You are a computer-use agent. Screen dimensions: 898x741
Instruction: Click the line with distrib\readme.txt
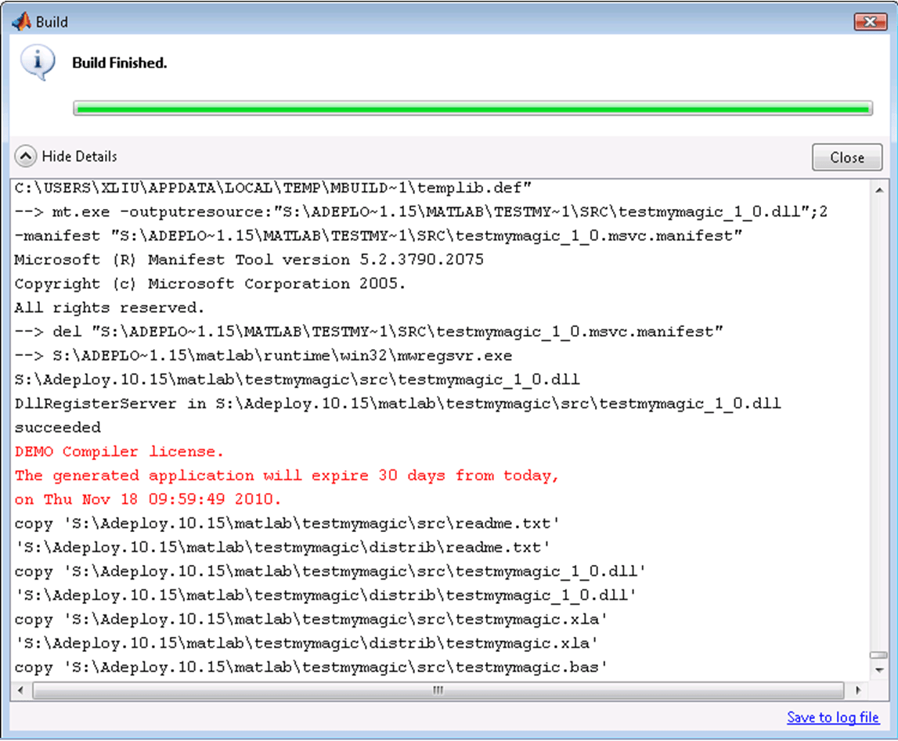283,548
